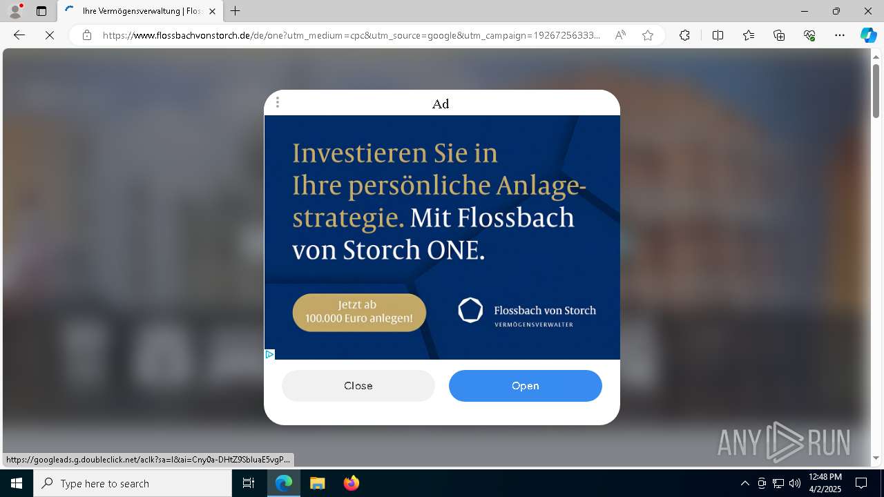Open the Edge profile icon
884x497 pixels.
15,11
